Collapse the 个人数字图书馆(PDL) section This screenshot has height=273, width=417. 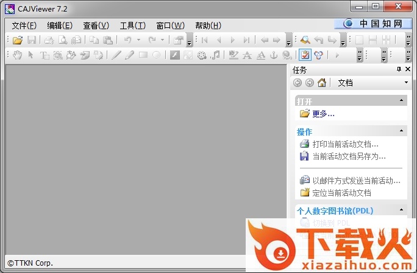(402, 210)
